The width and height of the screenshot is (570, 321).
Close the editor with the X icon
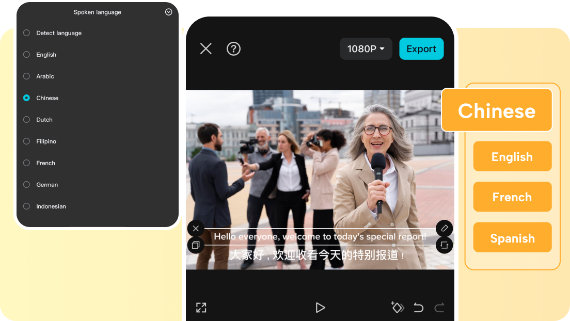(x=206, y=49)
